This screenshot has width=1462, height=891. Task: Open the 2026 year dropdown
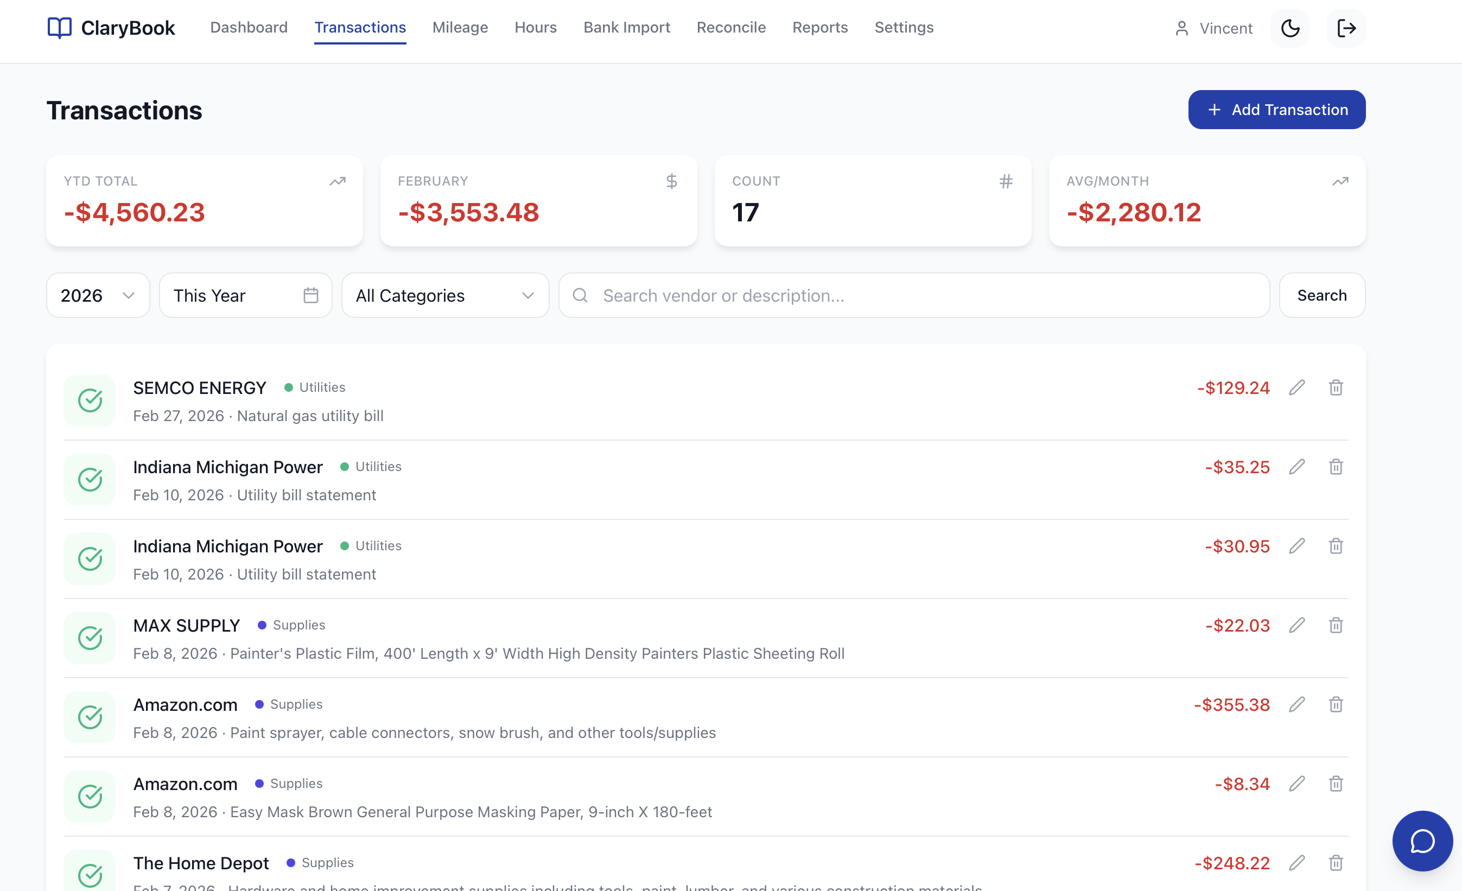coord(98,295)
